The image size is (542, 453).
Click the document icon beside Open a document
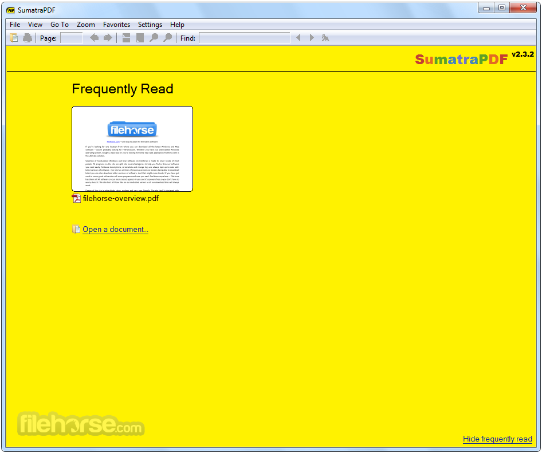click(76, 229)
